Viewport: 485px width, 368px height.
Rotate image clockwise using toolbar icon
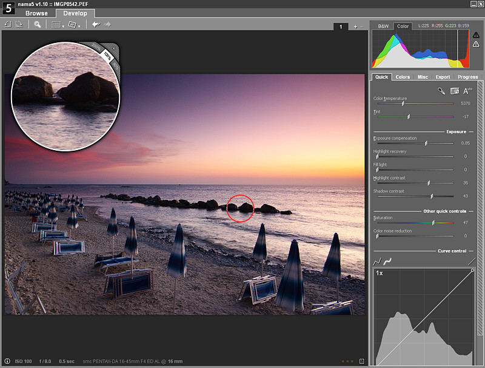(19, 24)
